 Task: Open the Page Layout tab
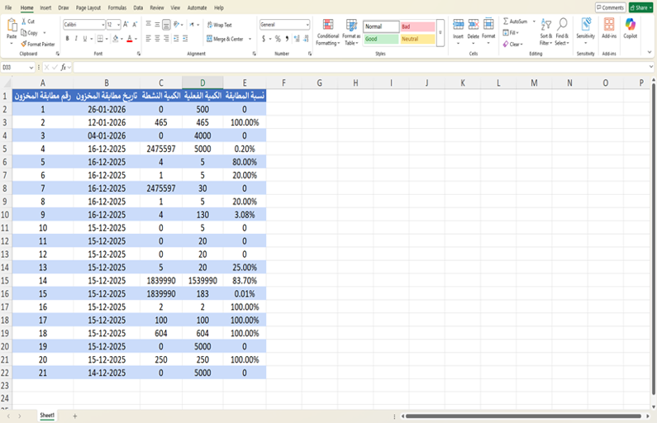[x=88, y=7]
